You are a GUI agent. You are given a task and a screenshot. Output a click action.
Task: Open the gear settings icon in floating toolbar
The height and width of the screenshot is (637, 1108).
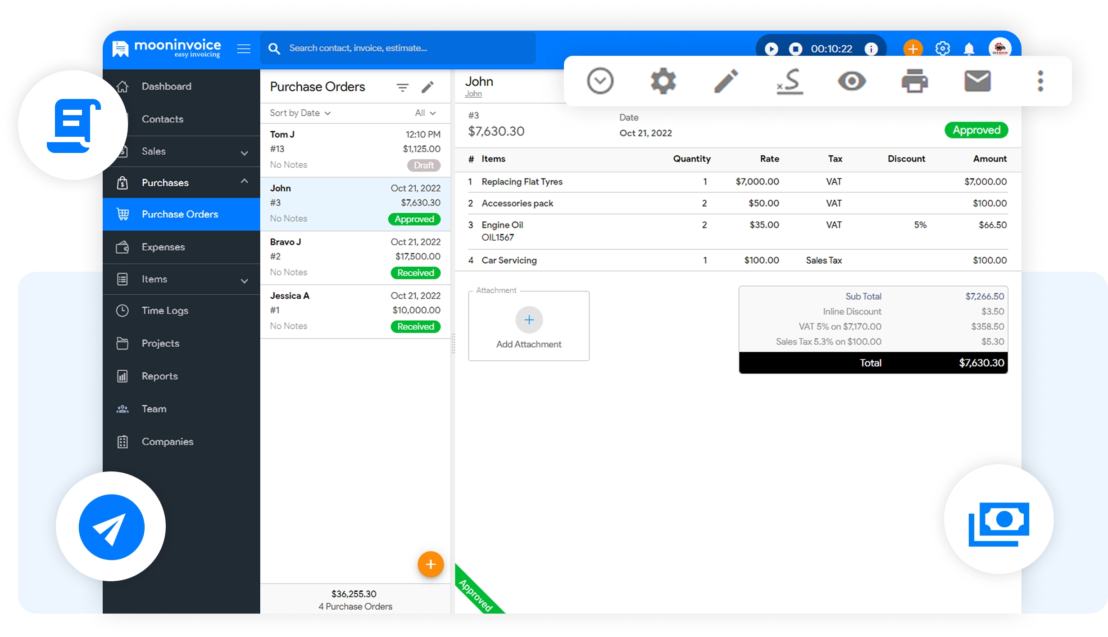pos(663,81)
